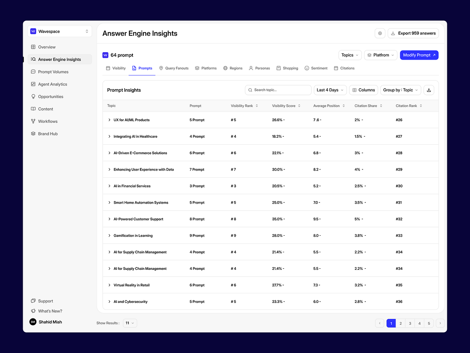
Task: Open the Last 4 Days date dropdown
Action: point(330,90)
